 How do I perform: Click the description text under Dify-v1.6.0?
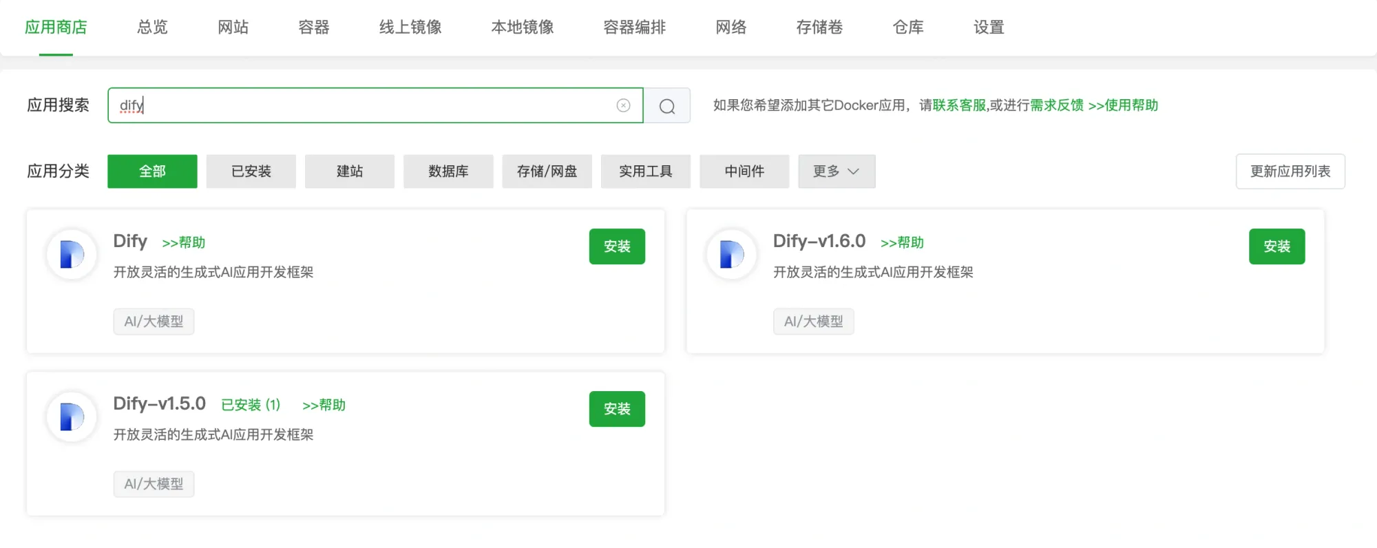click(x=873, y=273)
